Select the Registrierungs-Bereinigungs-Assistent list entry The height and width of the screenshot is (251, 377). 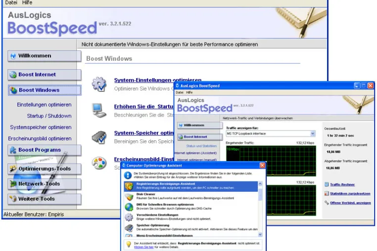coord(190,186)
